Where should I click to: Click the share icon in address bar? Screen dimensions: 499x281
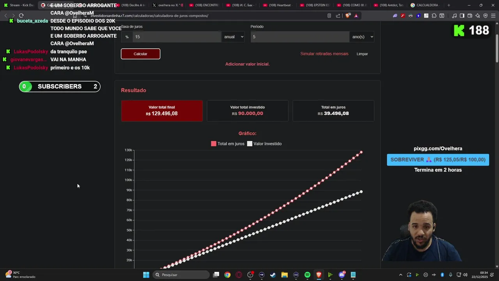(338, 16)
